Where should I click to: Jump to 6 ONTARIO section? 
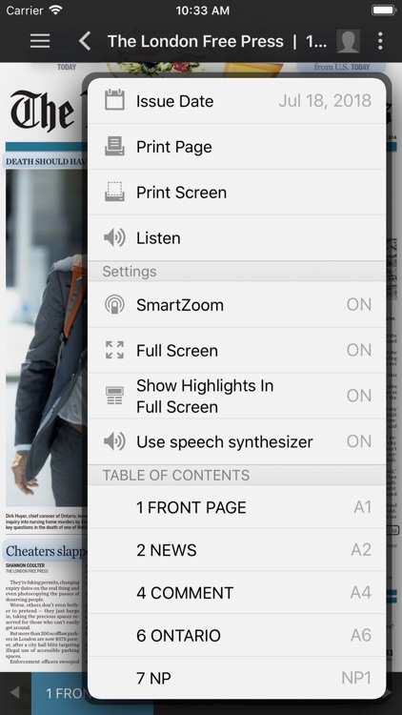pyautogui.click(x=236, y=635)
